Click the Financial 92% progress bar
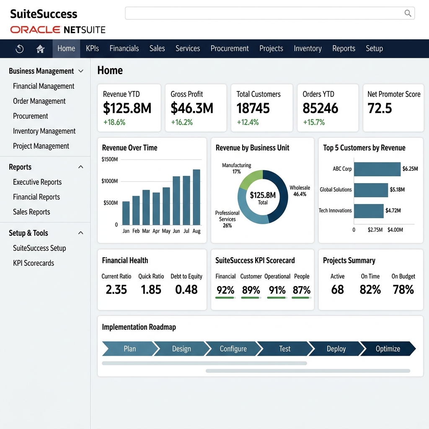Screen dimensions: 429x429 [x=226, y=298]
